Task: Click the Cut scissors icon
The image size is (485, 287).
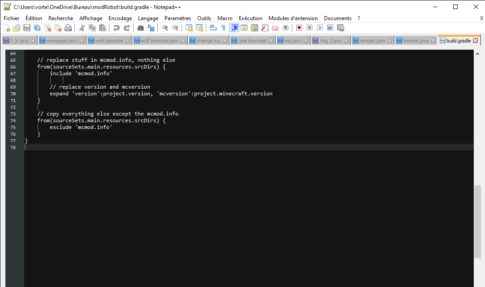Action: point(82,28)
